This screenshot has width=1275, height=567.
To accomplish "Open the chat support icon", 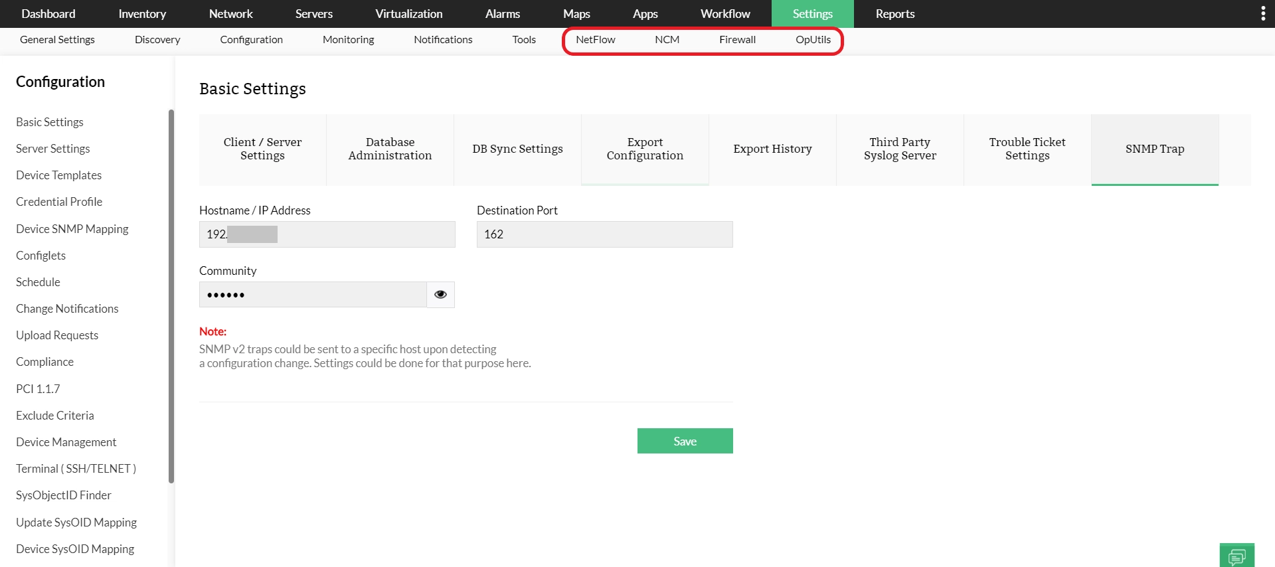I will point(1236,556).
